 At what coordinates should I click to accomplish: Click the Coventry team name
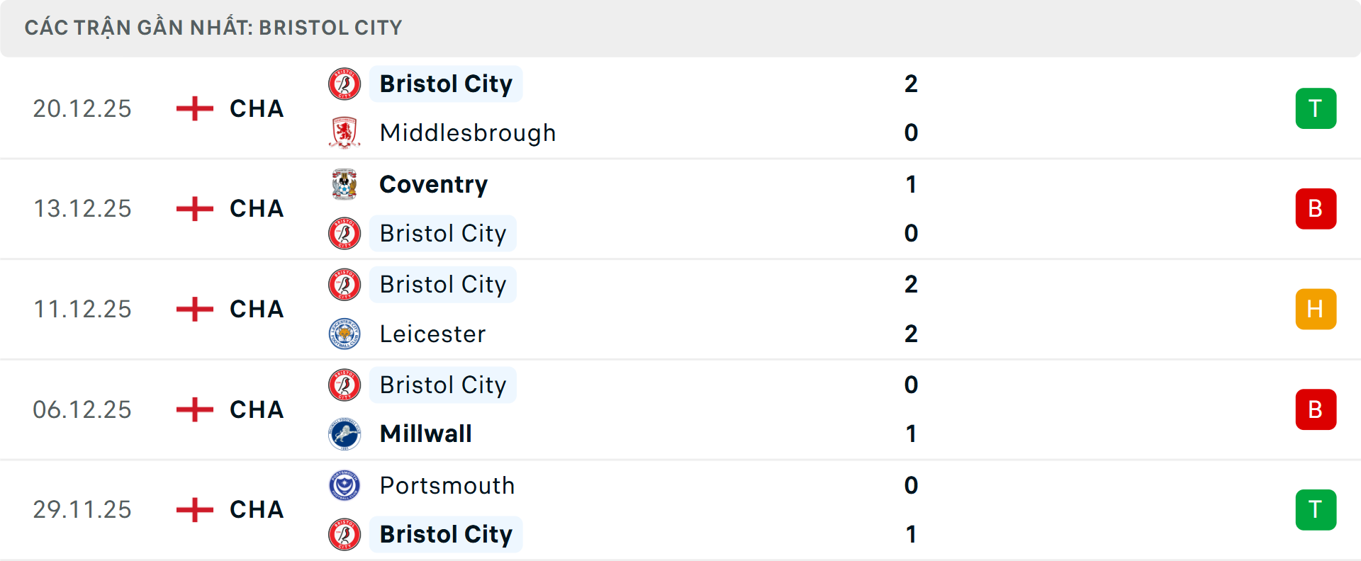[433, 184]
